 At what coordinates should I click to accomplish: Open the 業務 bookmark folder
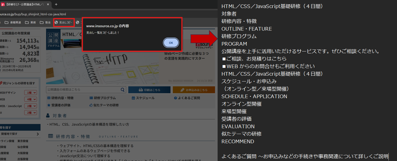tap(30, 22)
